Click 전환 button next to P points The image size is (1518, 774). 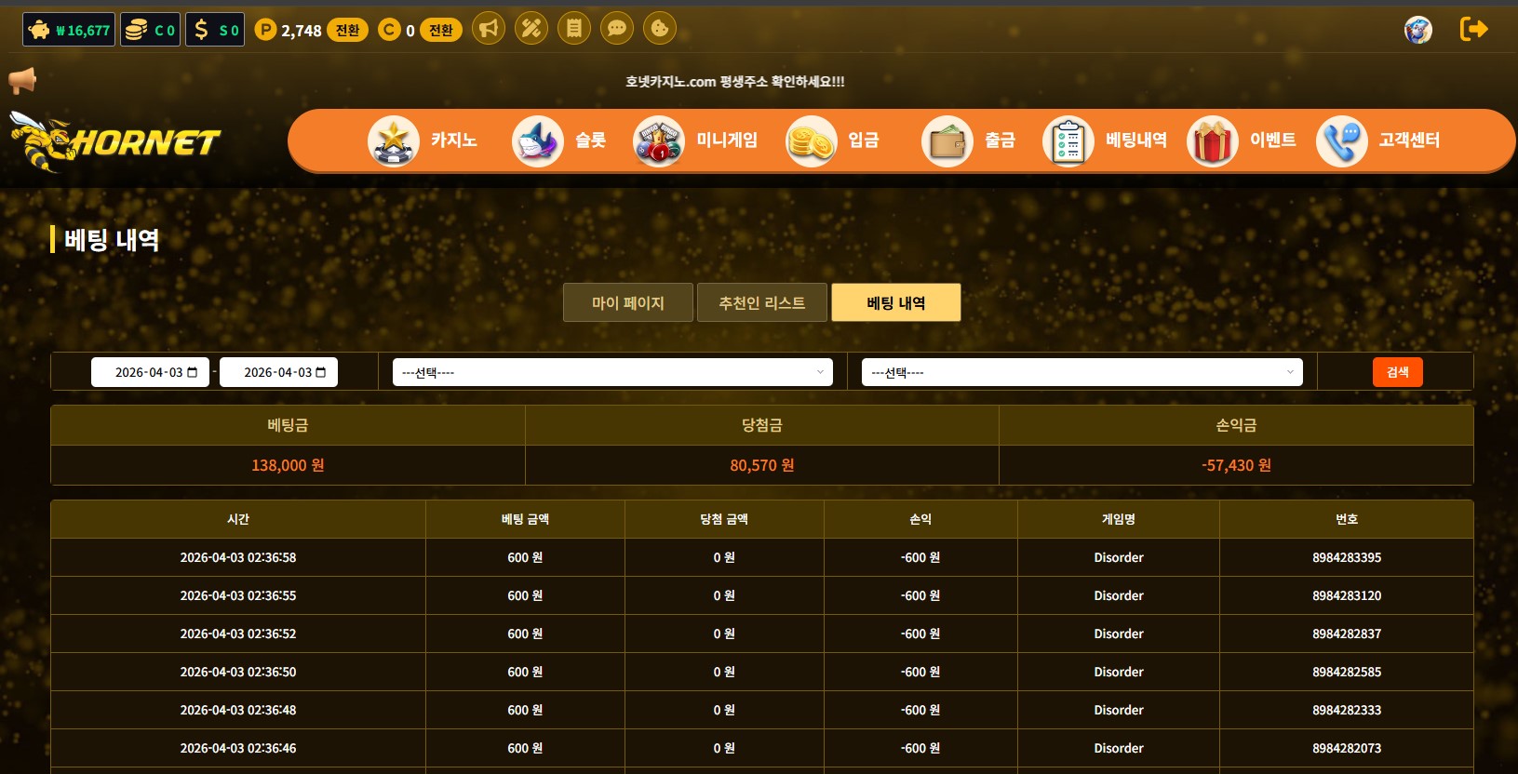(x=347, y=31)
